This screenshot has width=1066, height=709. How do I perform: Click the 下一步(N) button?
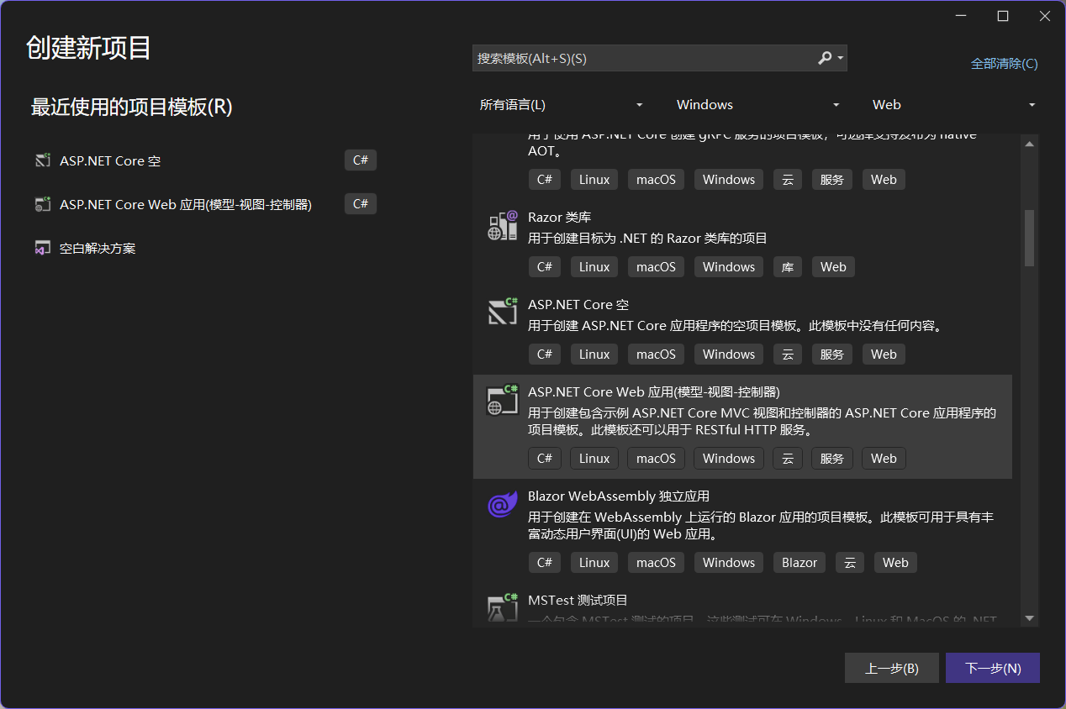coord(993,669)
